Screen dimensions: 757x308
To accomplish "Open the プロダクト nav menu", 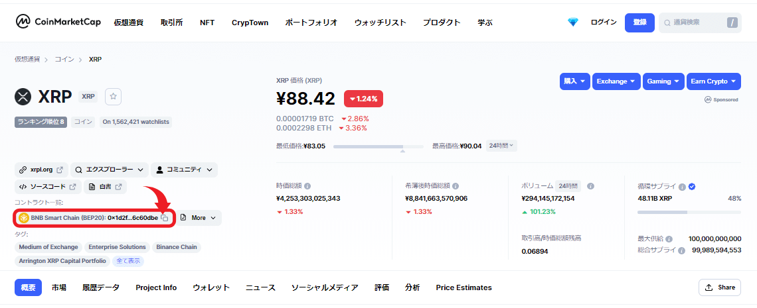I will click(442, 23).
